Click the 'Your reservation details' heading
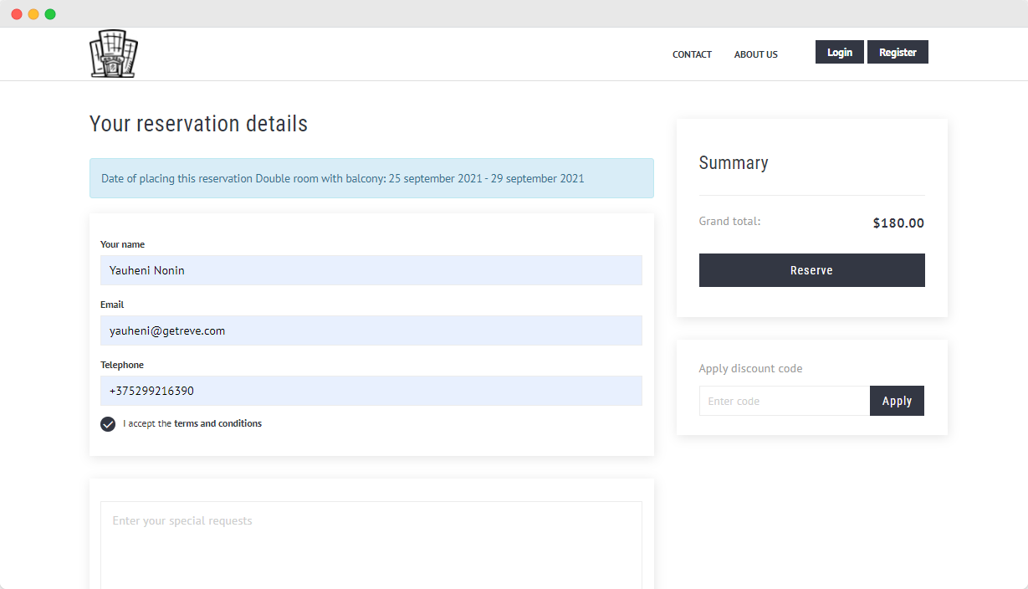The height and width of the screenshot is (589, 1028). click(x=198, y=124)
